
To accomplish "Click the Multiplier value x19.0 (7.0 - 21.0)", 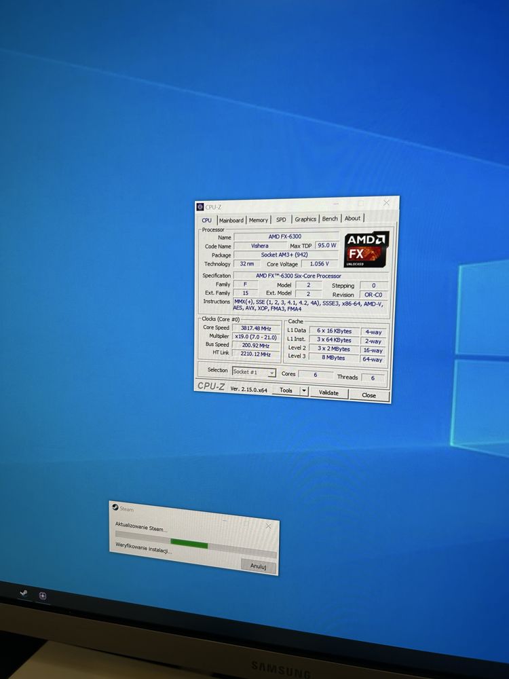I will pos(257,337).
